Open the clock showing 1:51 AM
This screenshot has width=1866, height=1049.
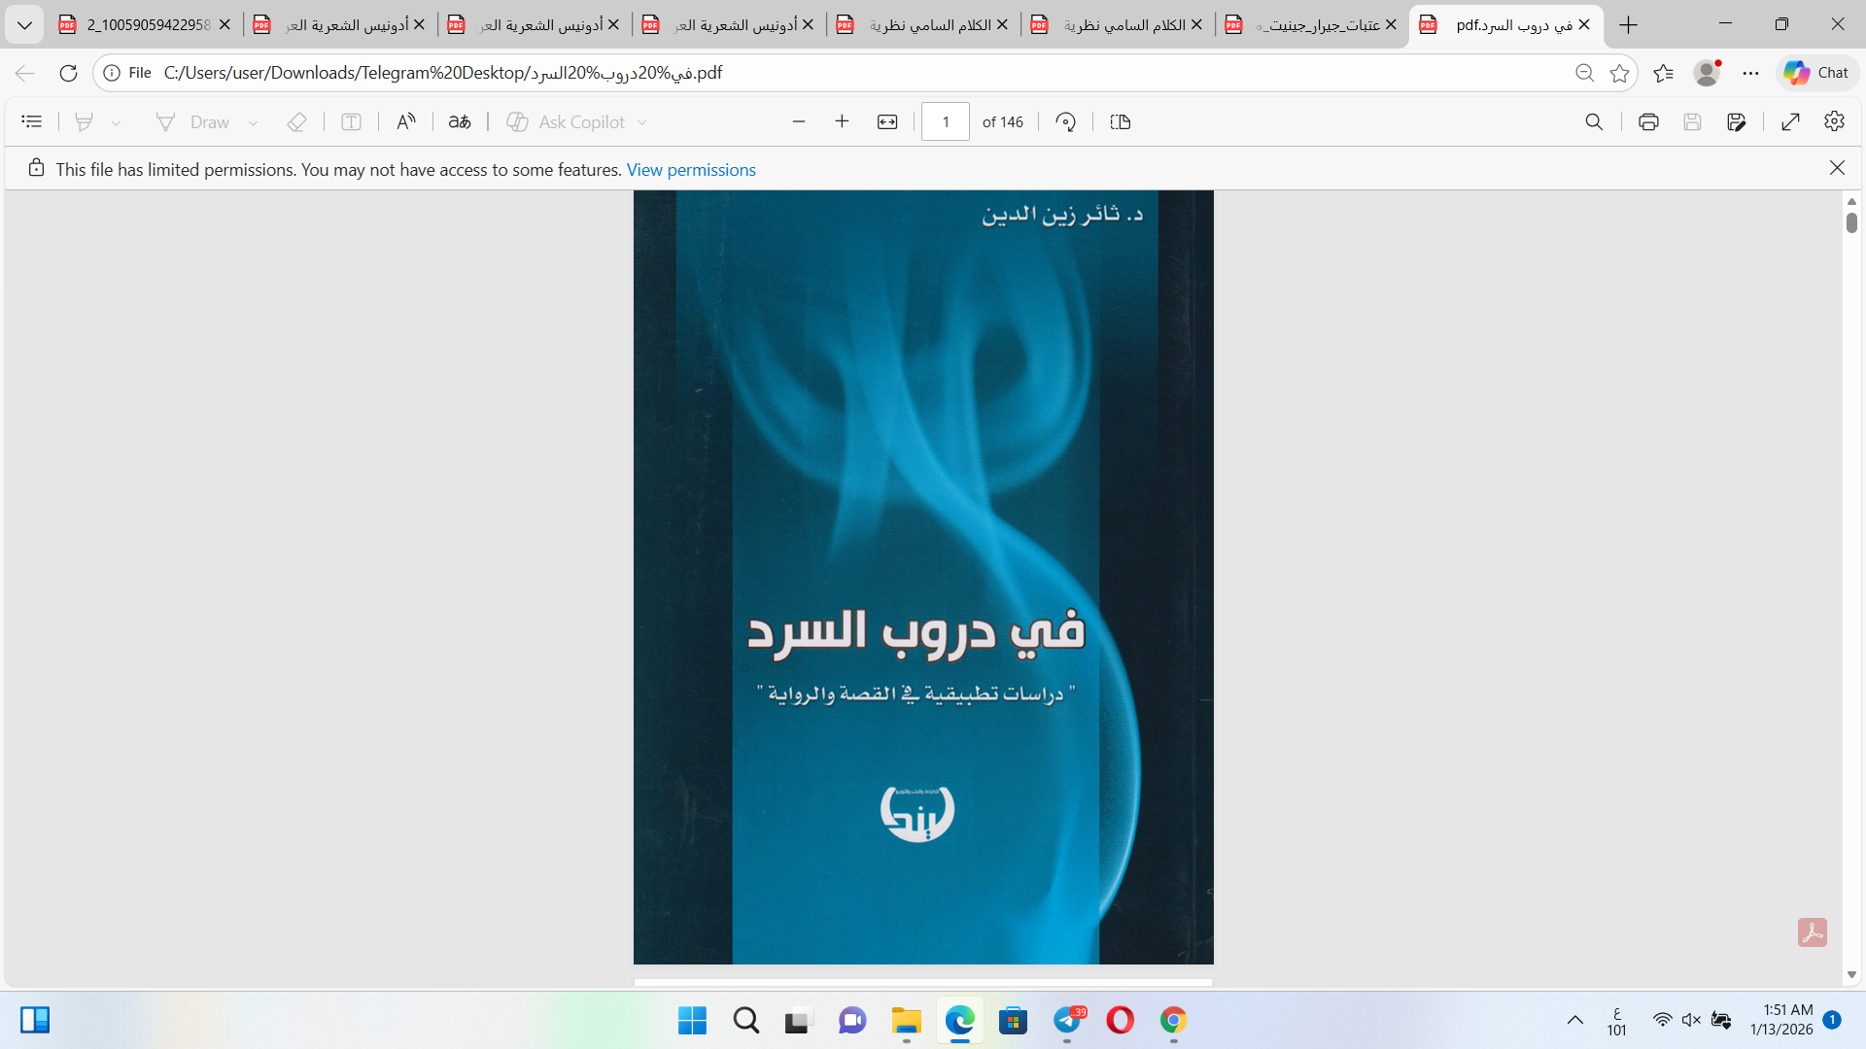coord(1781,1020)
